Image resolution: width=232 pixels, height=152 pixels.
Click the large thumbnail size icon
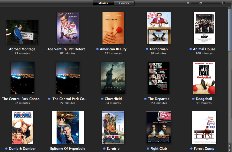coord(224,3)
